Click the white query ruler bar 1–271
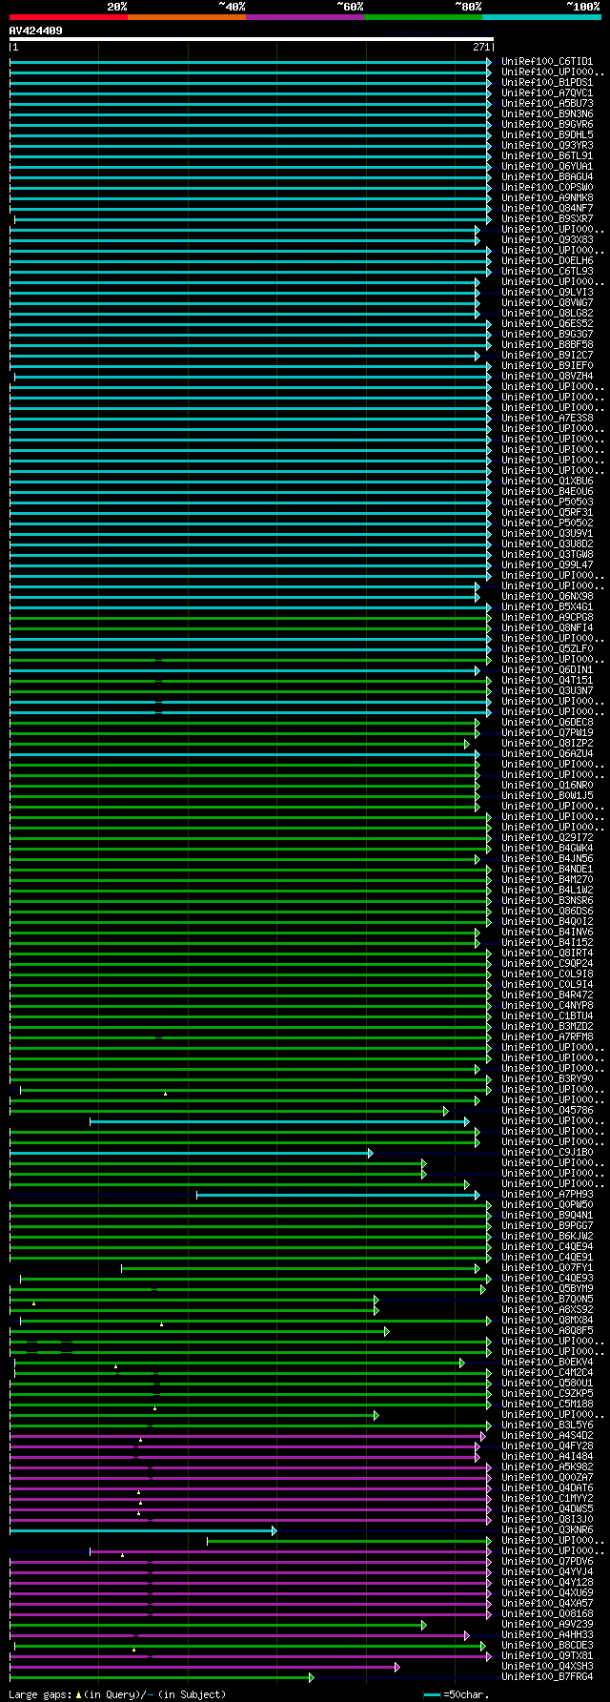The height and width of the screenshot is (1702, 610). (251, 39)
